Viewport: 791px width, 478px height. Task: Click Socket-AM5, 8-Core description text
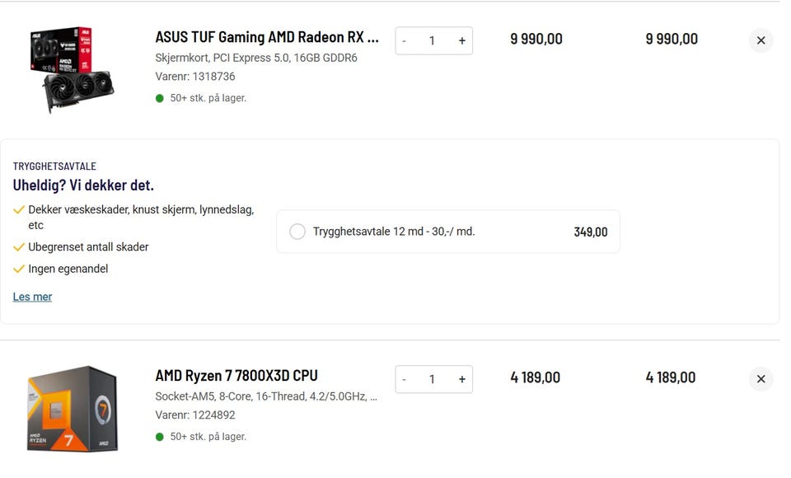266,396
